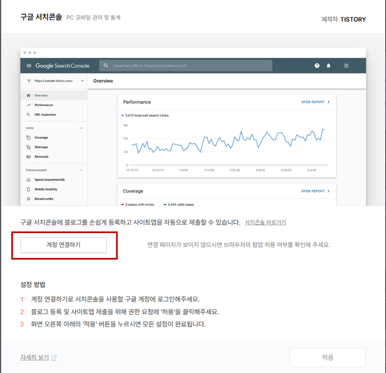This screenshot has height=373, width=386.
Task: Expand the sample.tistory.com property dropdown
Action: (x=82, y=81)
